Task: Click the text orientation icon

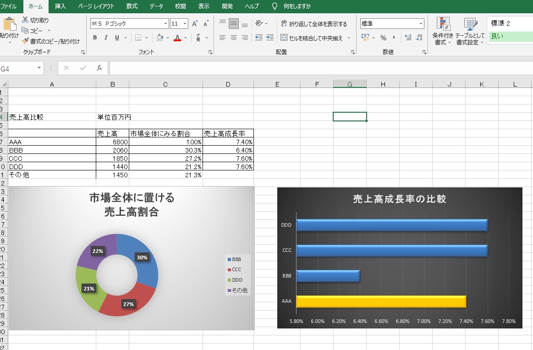Action: coord(259,23)
